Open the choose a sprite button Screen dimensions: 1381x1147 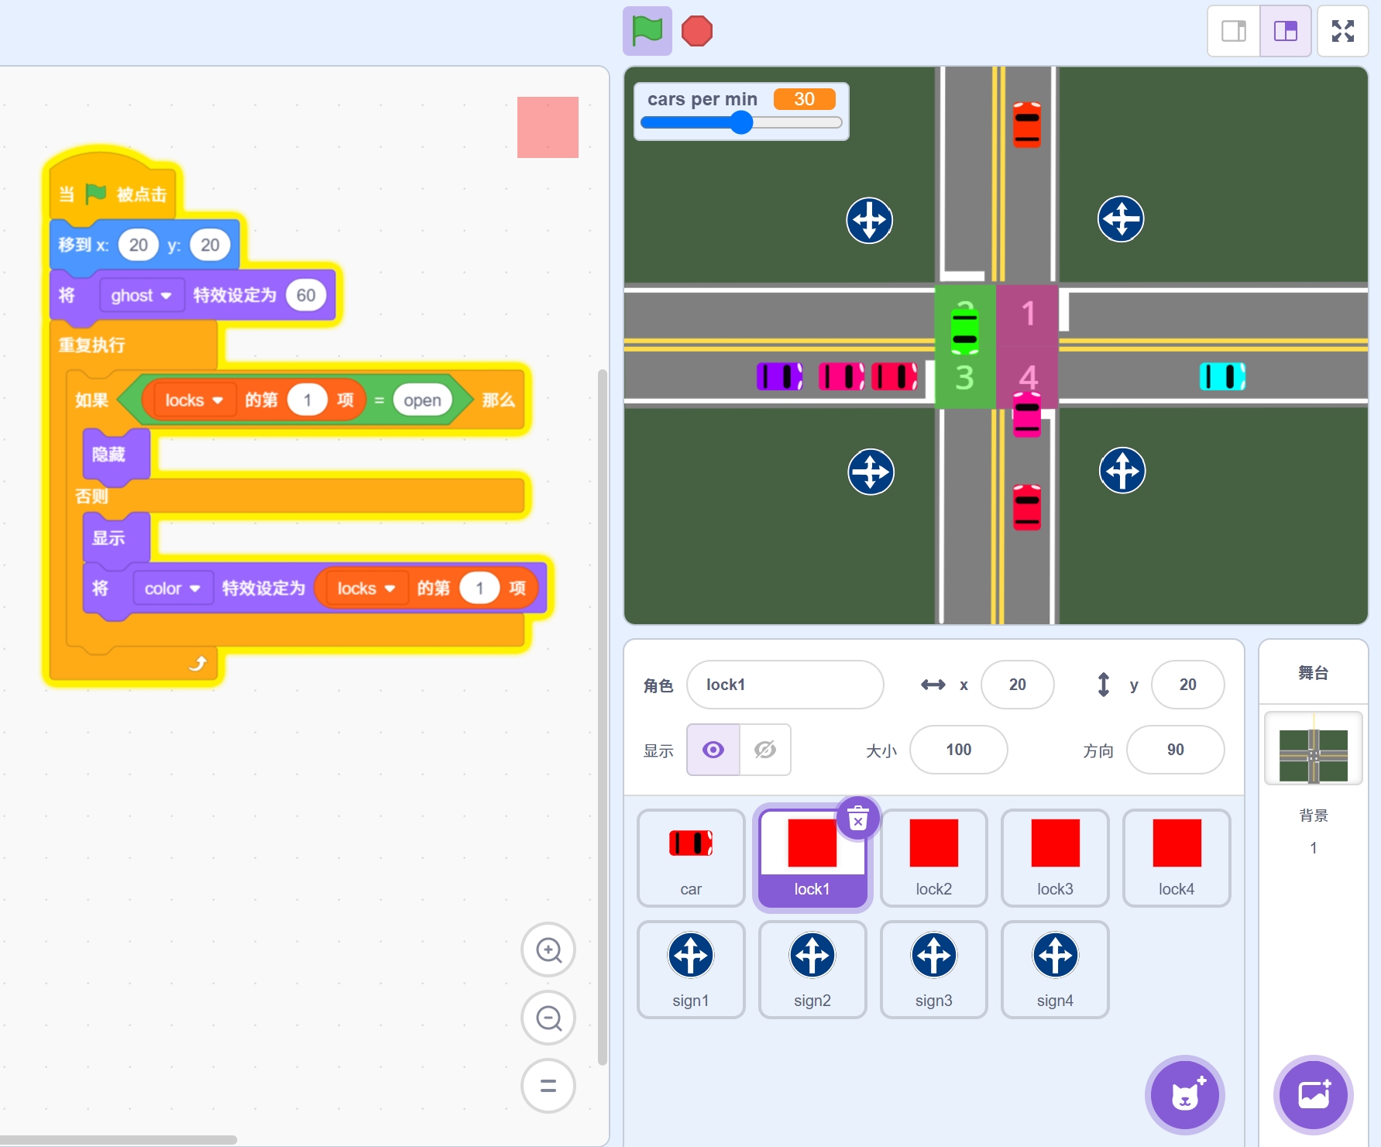click(x=1184, y=1094)
